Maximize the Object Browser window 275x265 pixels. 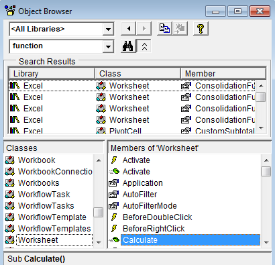tap(237, 11)
